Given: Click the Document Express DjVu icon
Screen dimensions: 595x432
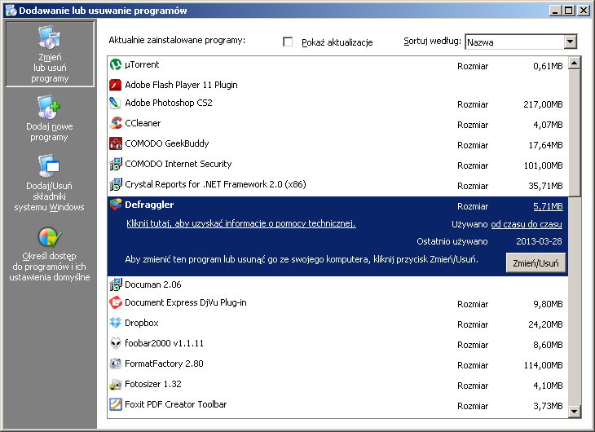Looking at the screenshot, I should click(116, 302).
